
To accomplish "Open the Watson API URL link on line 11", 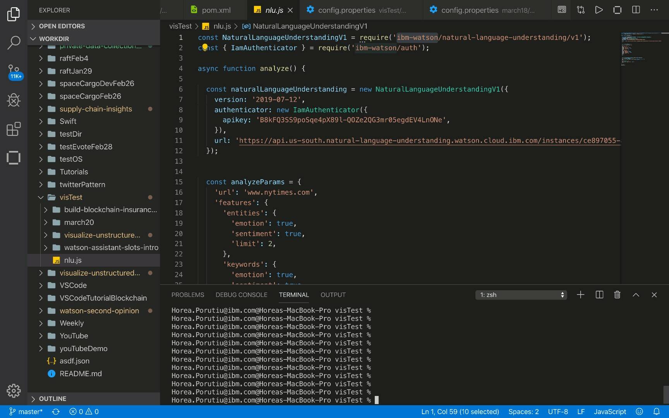I will [x=430, y=140].
